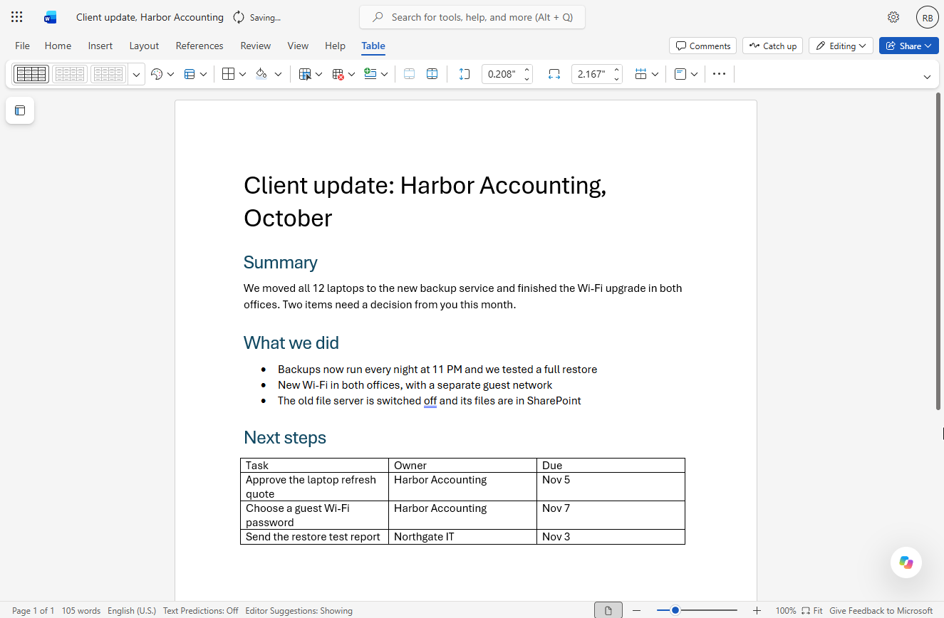Screen dimensions: 944x618
Task: Open the navigation pane icon
Action: [20, 110]
